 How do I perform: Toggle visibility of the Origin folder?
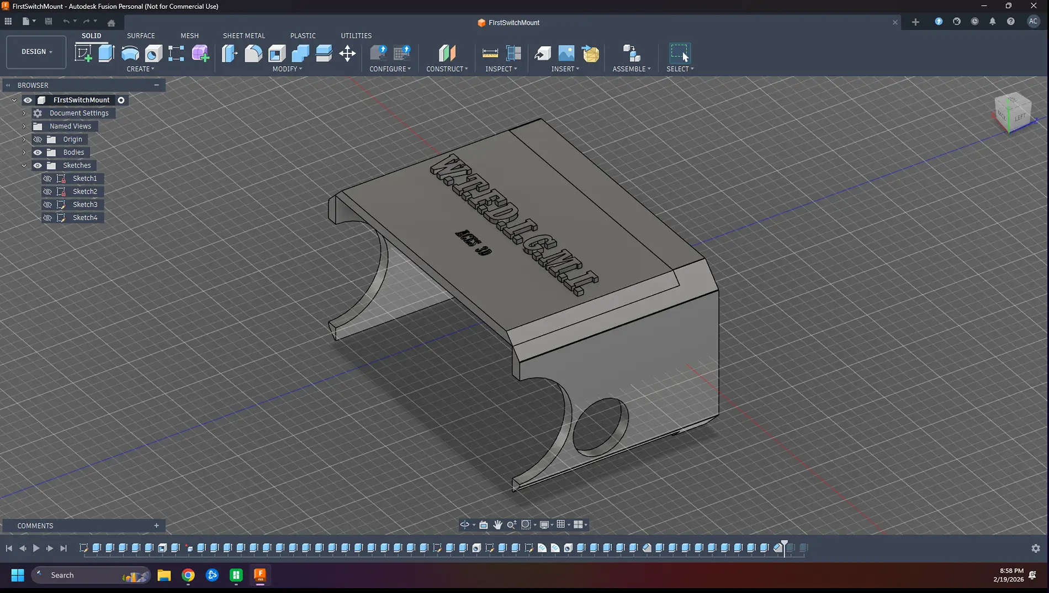point(38,139)
